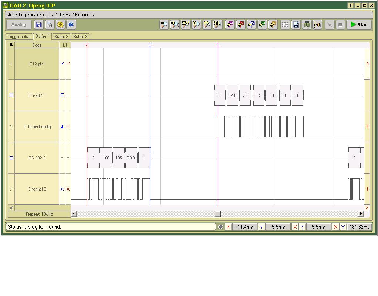Click the status bar round indicator
The height and width of the screenshot is (296, 378).
[x=221, y=227]
